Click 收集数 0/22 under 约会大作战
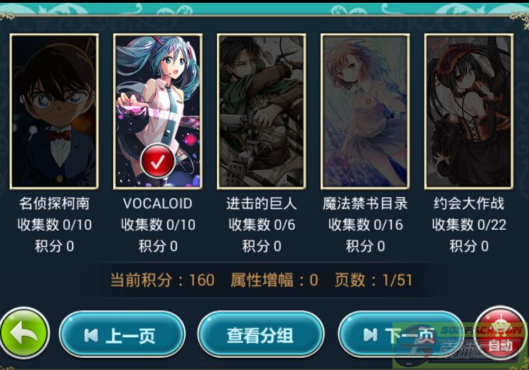The height and width of the screenshot is (370, 529). pos(469,225)
